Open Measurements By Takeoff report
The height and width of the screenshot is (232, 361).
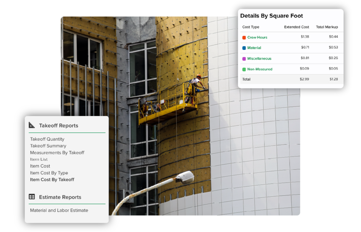[x=57, y=153]
